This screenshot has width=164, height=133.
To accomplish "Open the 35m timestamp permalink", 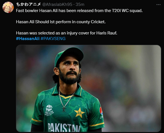I will point(80,4).
